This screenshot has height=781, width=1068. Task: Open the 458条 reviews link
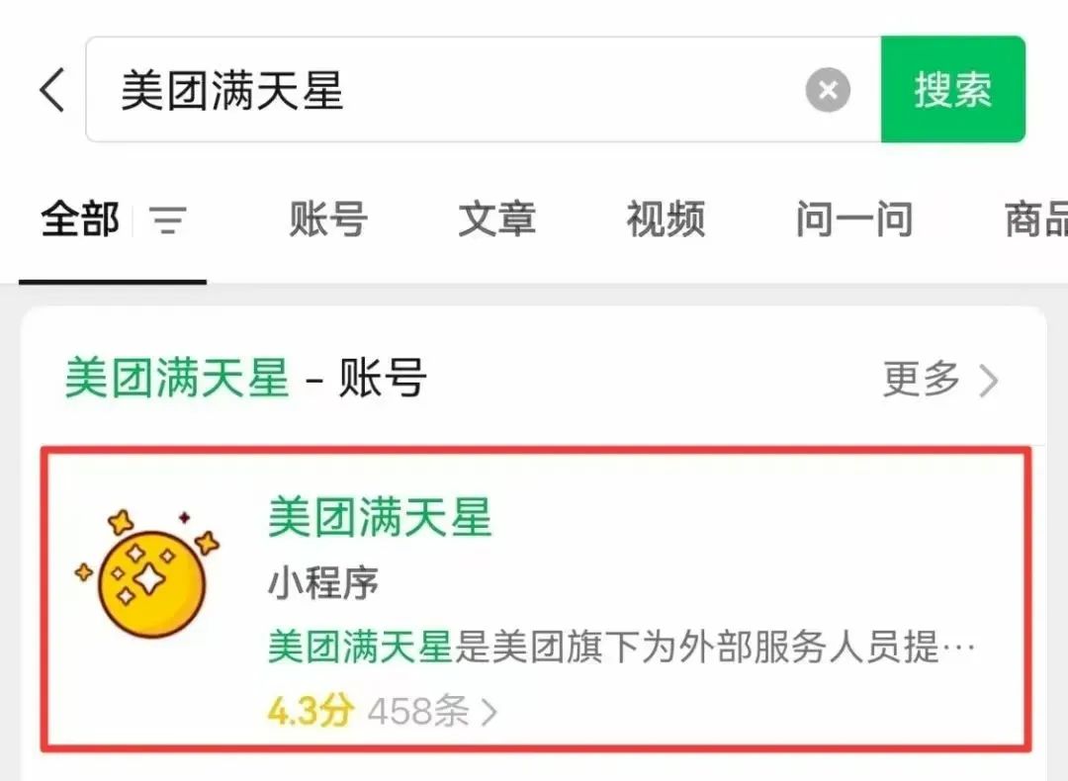418,712
